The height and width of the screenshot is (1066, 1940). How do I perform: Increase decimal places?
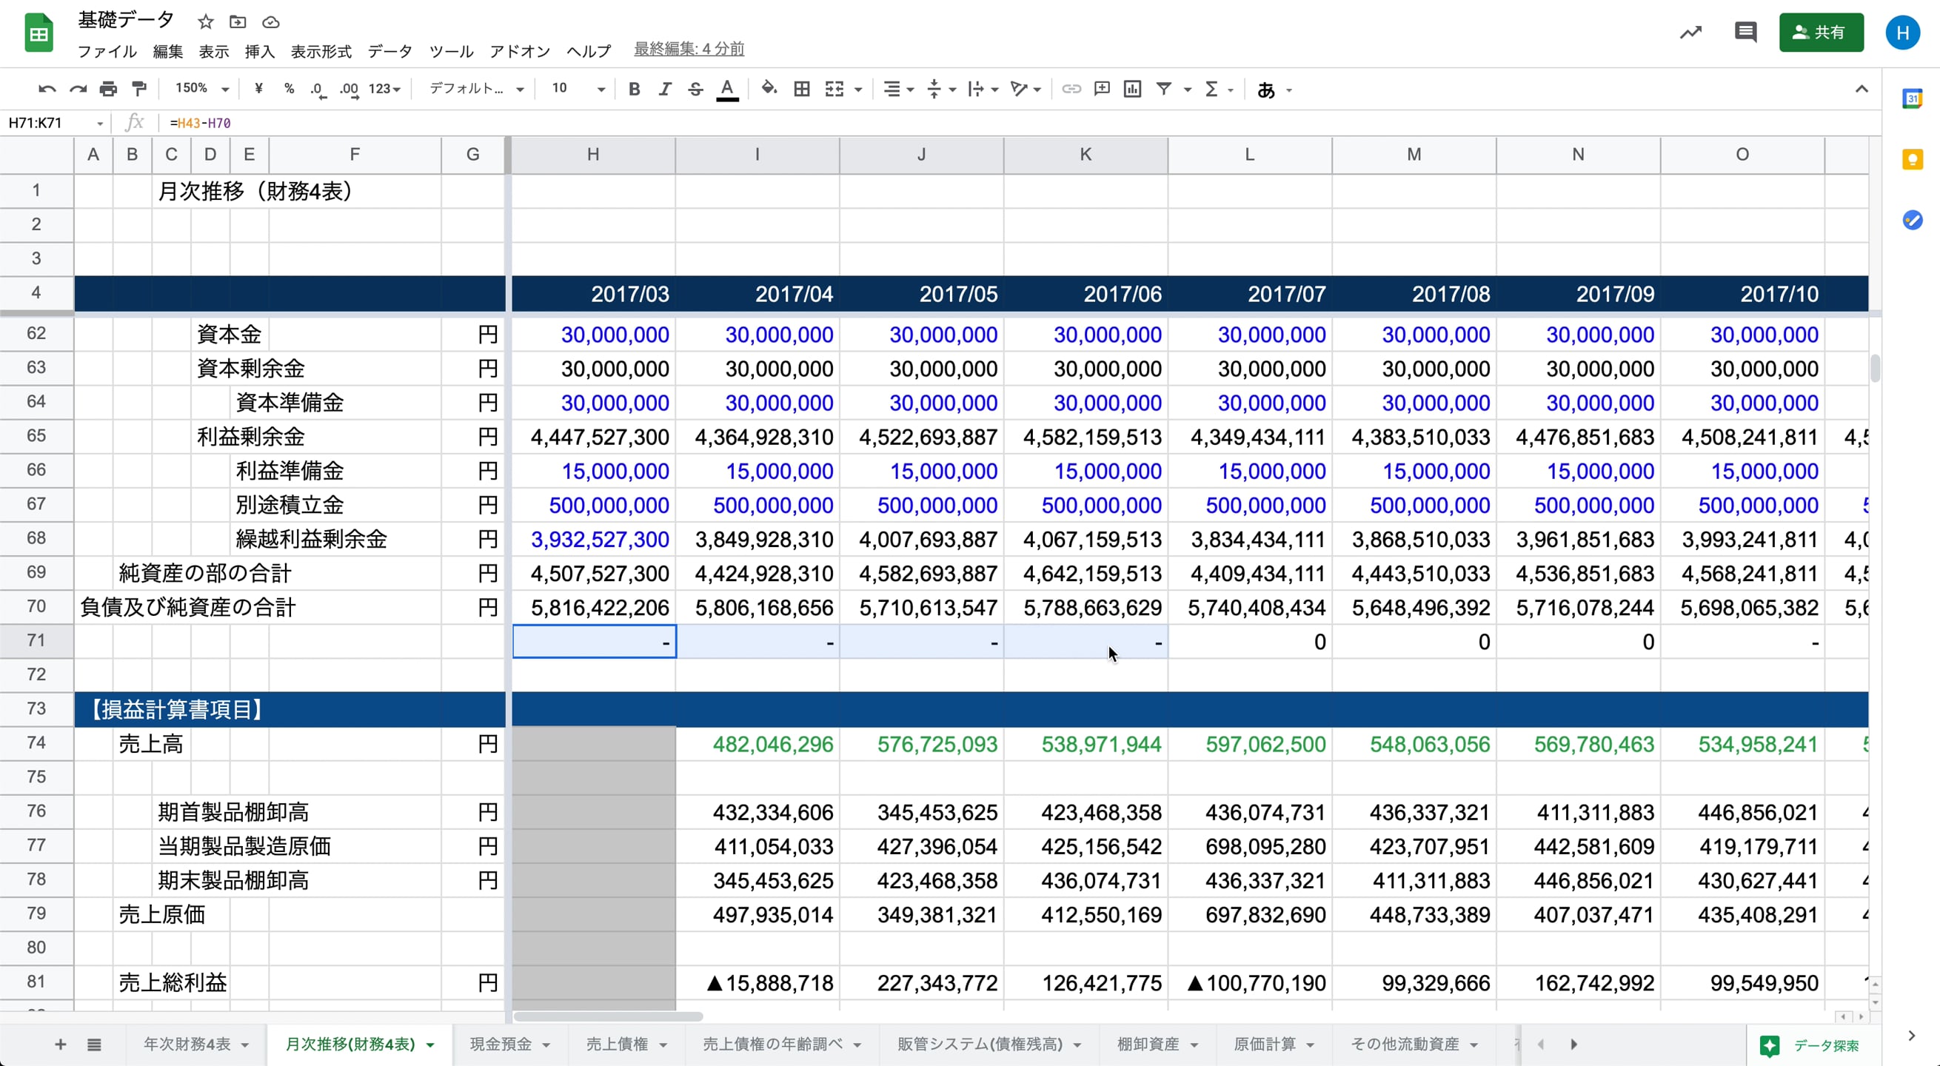point(349,89)
